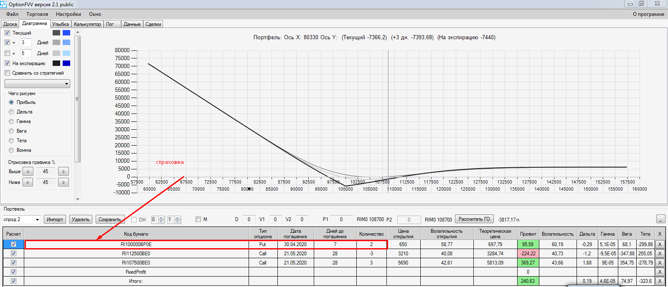This screenshot has height=287, width=668.
Task: Increment the DH stepper value
Action: click(x=161, y=218)
